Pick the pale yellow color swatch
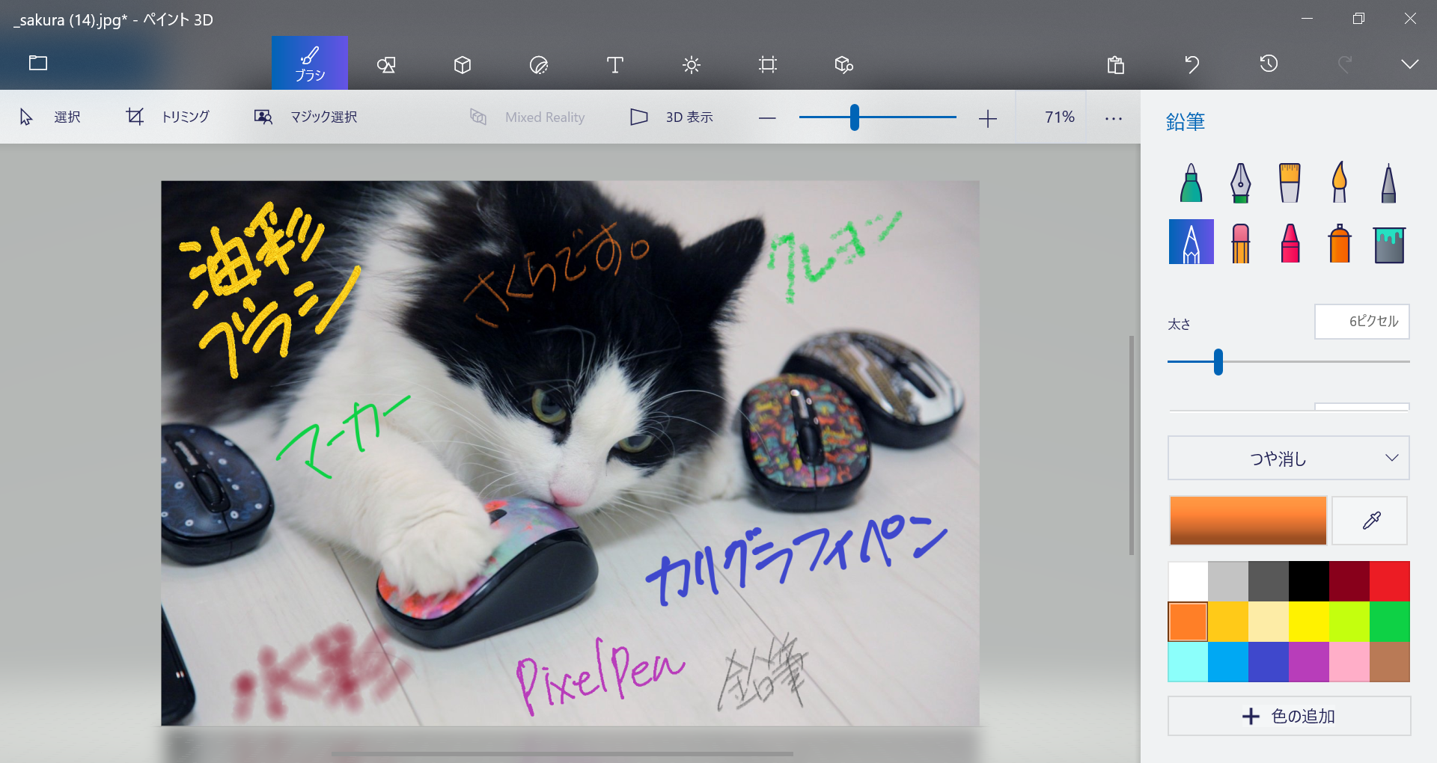The image size is (1437, 763). pyautogui.click(x=1269, y=622)
